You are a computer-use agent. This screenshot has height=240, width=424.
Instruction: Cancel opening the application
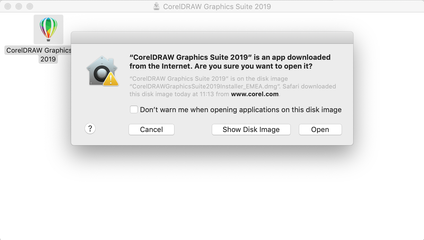152,130
